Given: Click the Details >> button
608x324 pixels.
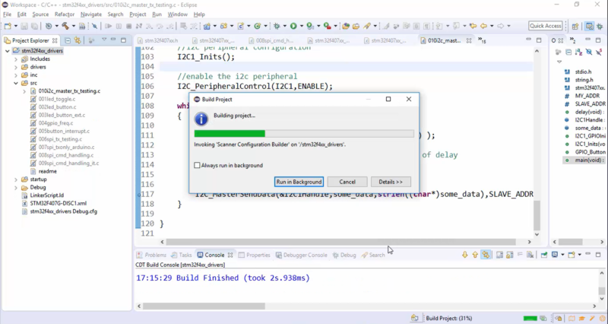Looking at the screenshot, I should 391,182.
